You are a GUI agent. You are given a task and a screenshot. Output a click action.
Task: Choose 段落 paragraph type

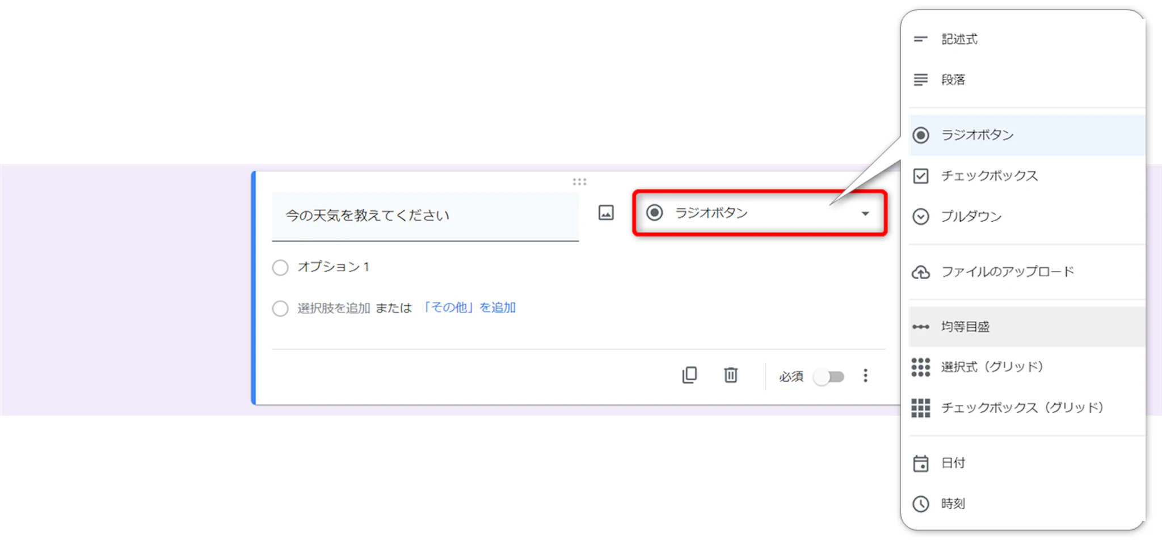[x=953, y=80]
